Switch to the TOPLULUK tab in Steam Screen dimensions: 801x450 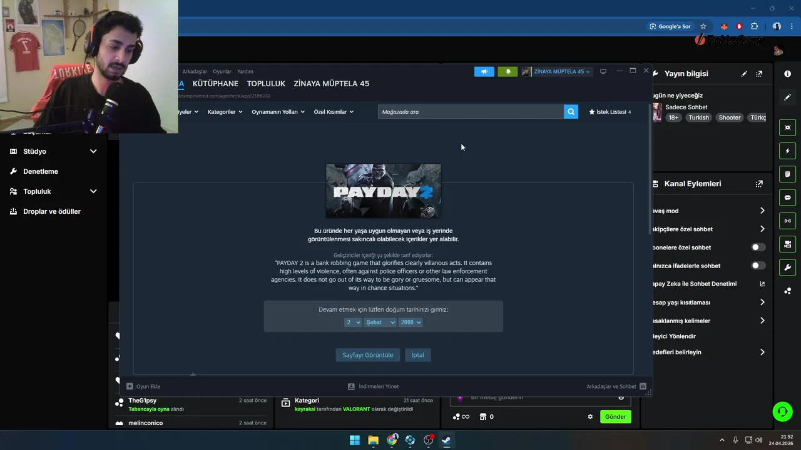click(x=266, y=84)
